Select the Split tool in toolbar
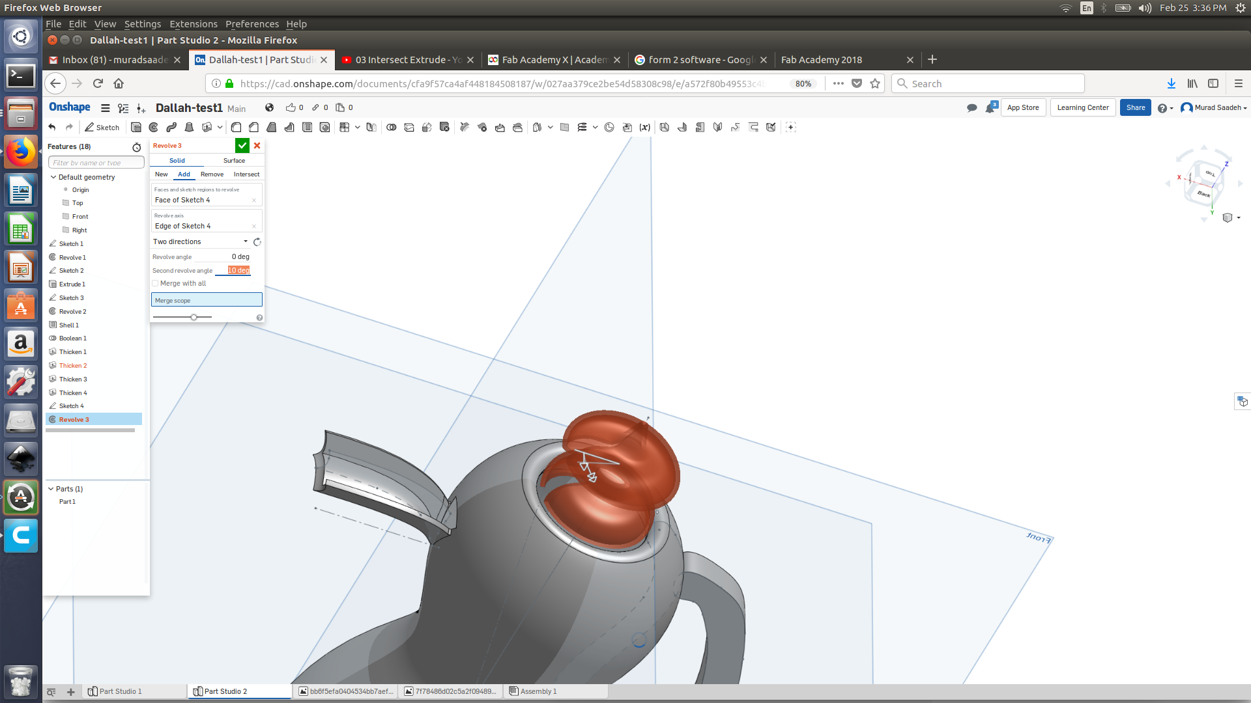The width and height of the screenshot is (1251, 703). click(x=409, y=128)
